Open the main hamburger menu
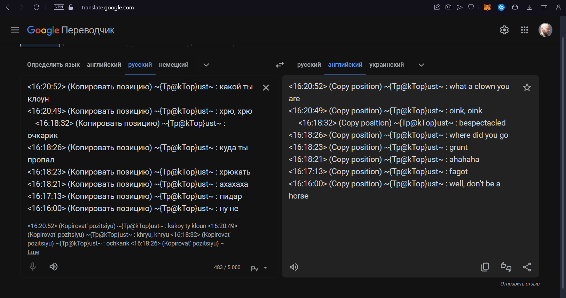The width and height of the screenshot is (566, 298). click(15, 30)
